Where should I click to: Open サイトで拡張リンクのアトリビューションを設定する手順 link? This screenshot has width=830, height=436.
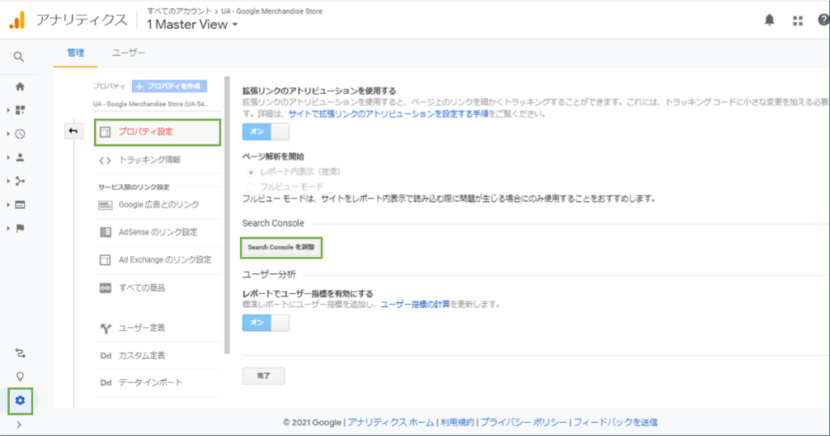pos(388,113)
